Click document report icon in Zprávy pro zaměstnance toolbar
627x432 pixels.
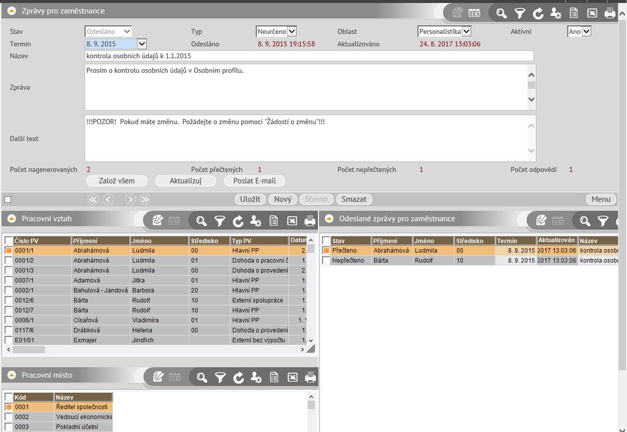[574, 13]
